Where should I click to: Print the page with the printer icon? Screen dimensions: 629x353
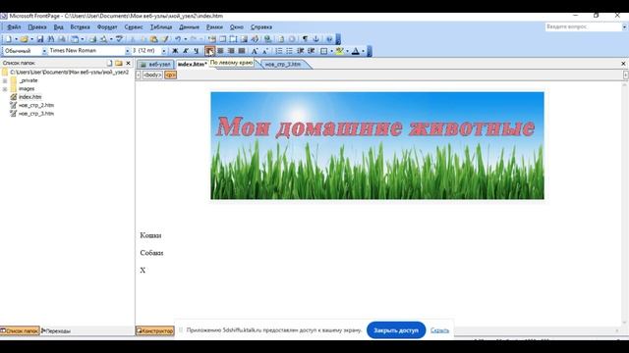(x=92, y=39)
